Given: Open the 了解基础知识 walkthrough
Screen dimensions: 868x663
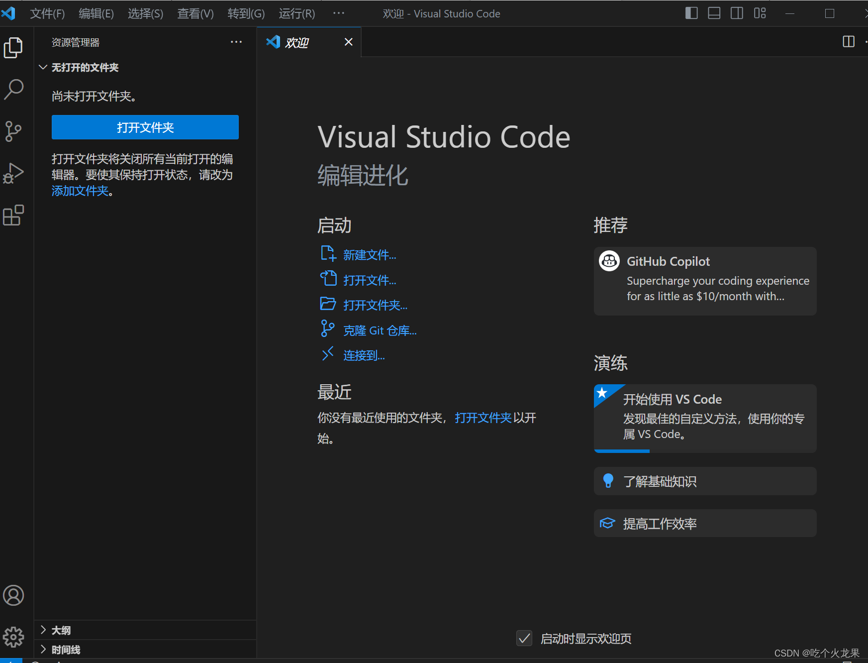Looking at the screenshot, I should 705,481.
